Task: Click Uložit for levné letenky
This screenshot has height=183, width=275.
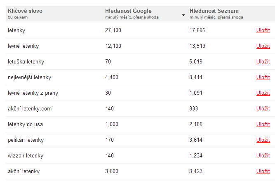Action: [x=263, y=46]
